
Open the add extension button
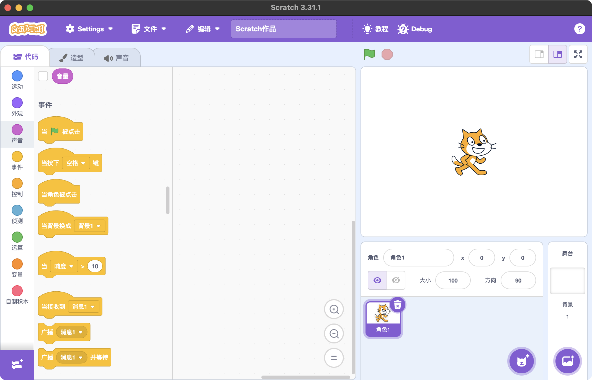(x=17, y=364)
